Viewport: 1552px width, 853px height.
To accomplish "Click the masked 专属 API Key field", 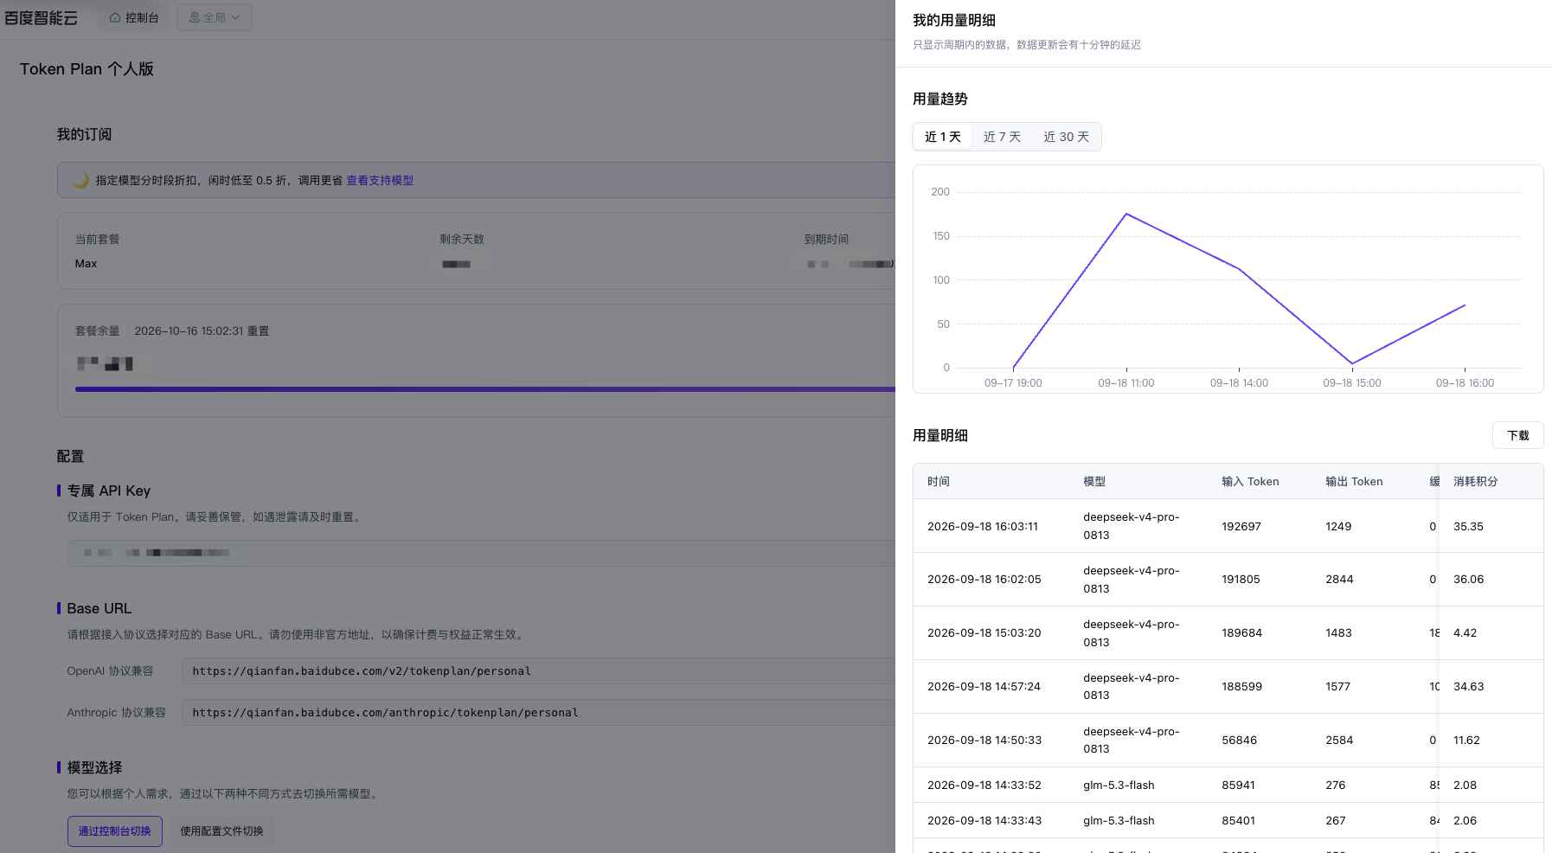I will [481, 553].
